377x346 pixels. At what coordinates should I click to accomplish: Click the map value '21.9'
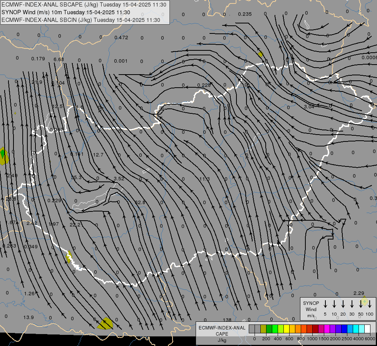pyautogui.click(x=37, y=82)
